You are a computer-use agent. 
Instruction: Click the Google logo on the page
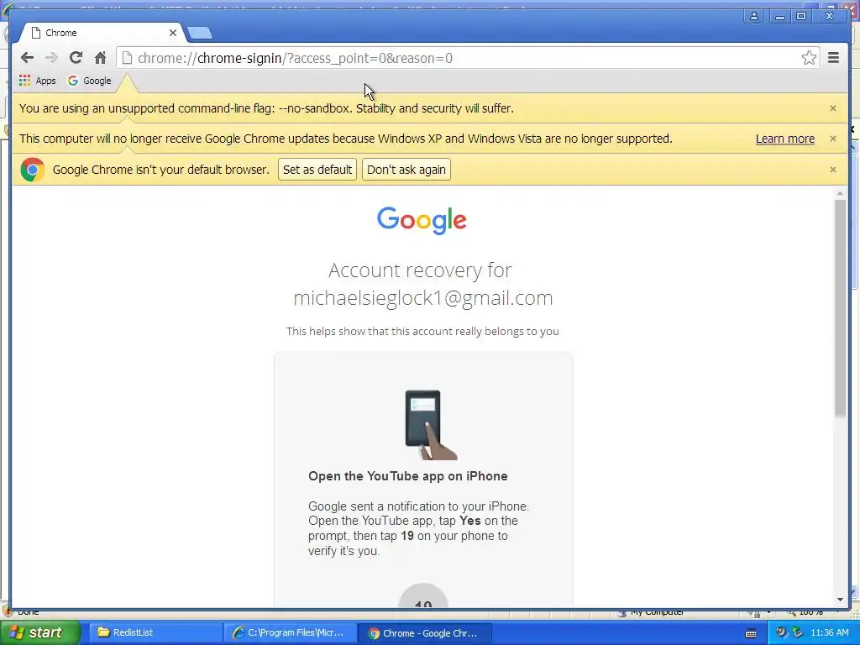coord(422,221)
